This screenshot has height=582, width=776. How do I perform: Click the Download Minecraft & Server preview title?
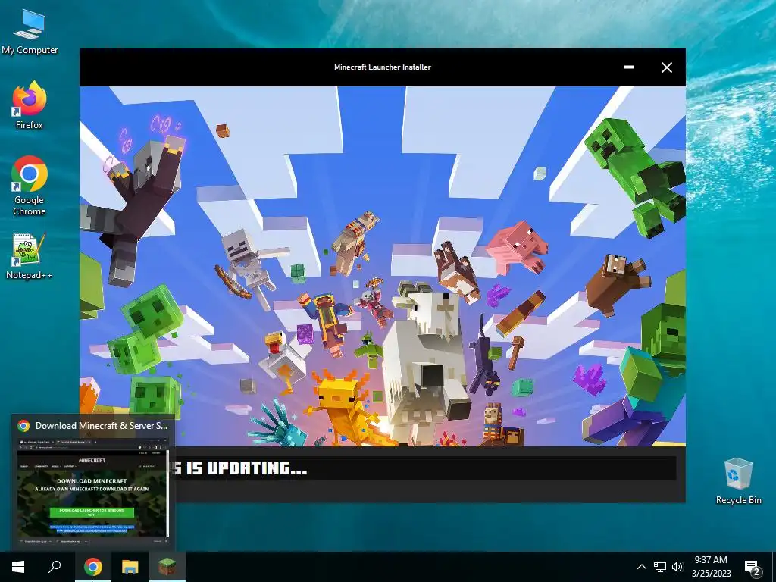102,426
